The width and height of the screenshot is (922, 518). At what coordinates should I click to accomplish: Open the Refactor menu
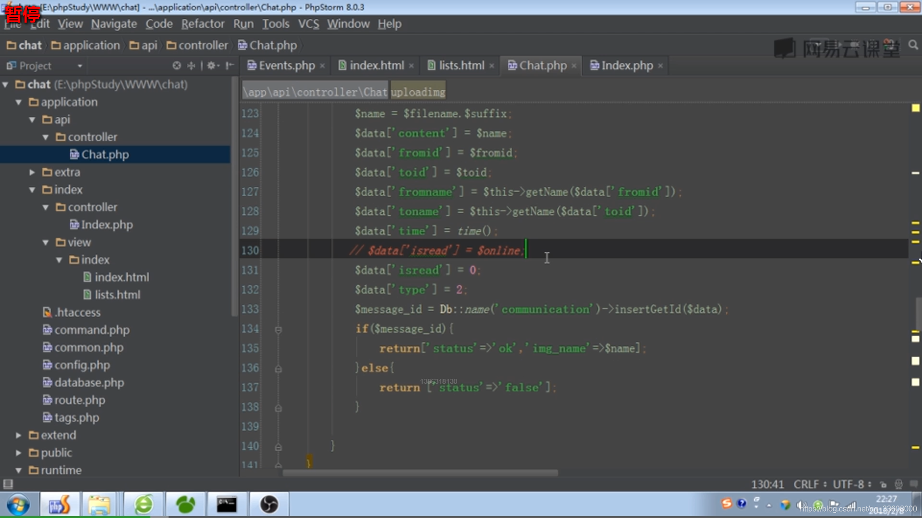point(202,24)
